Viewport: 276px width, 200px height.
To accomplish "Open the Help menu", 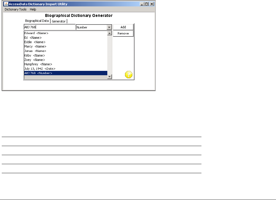I will (33, 9).
